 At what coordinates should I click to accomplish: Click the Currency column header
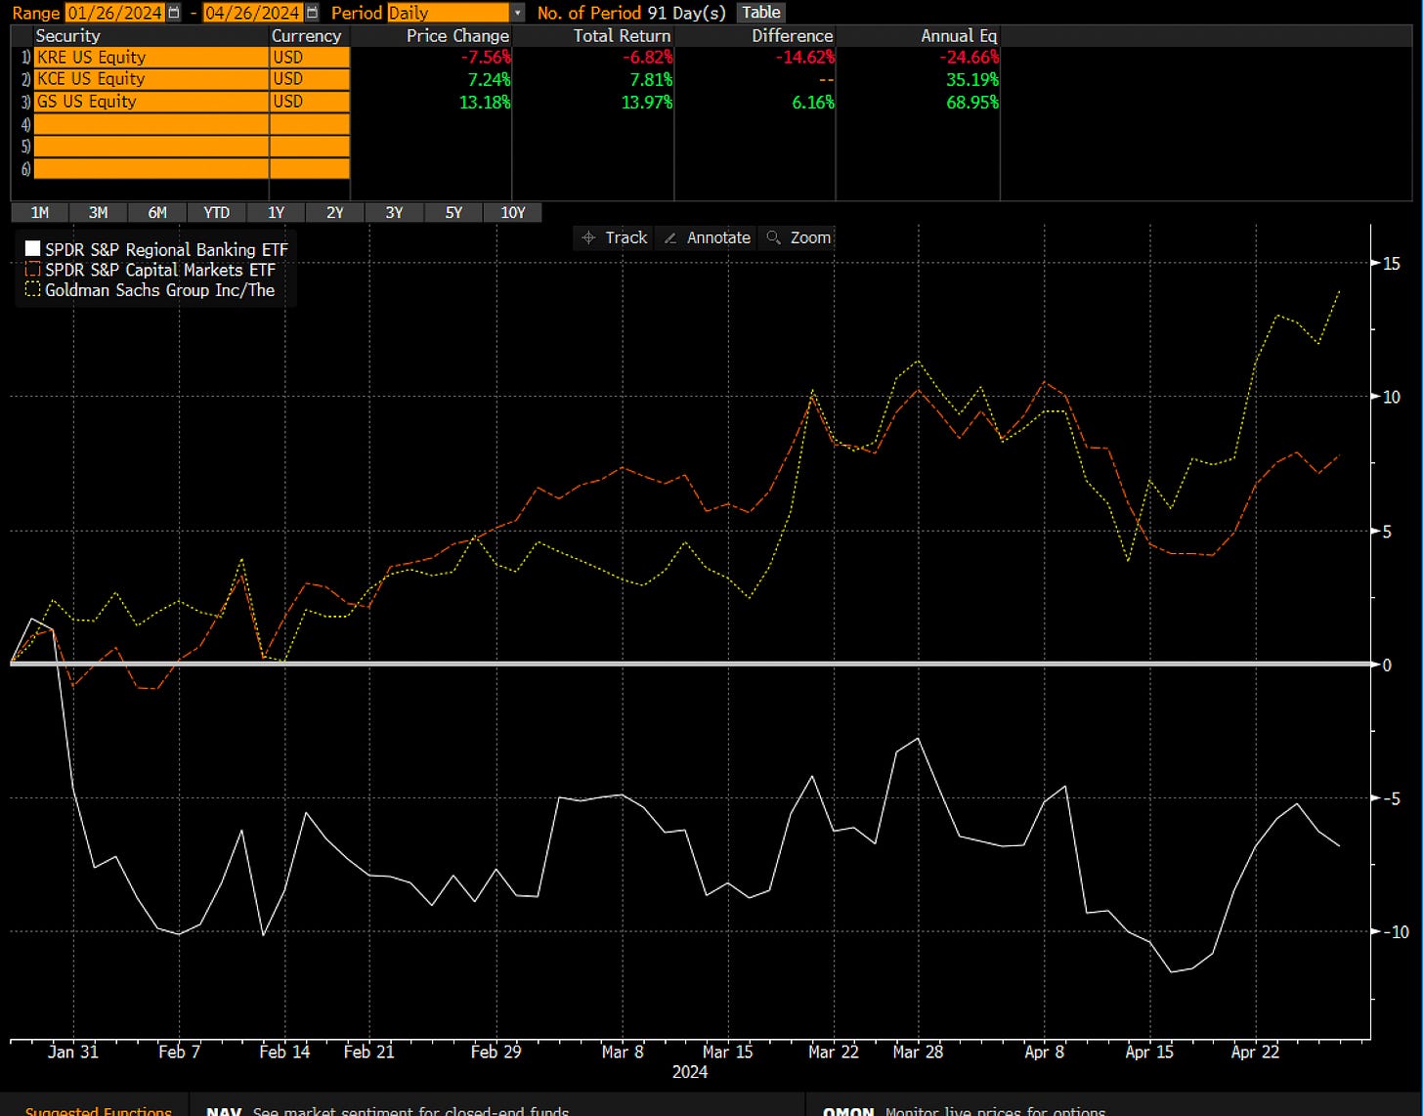pyautogui.click(x=306, y=35)
